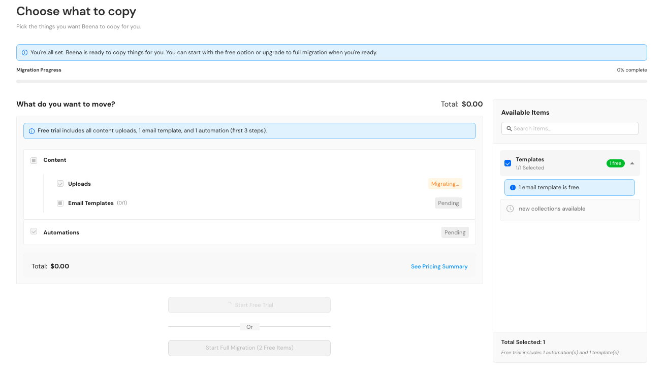Click the green '1 free' badge on Templates
The width and height of the screenshot is (668, 376).
(x=615, y=163)
